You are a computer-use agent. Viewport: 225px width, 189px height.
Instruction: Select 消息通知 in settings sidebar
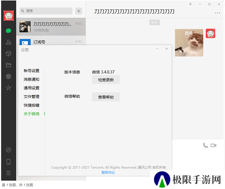coord(31,79)
